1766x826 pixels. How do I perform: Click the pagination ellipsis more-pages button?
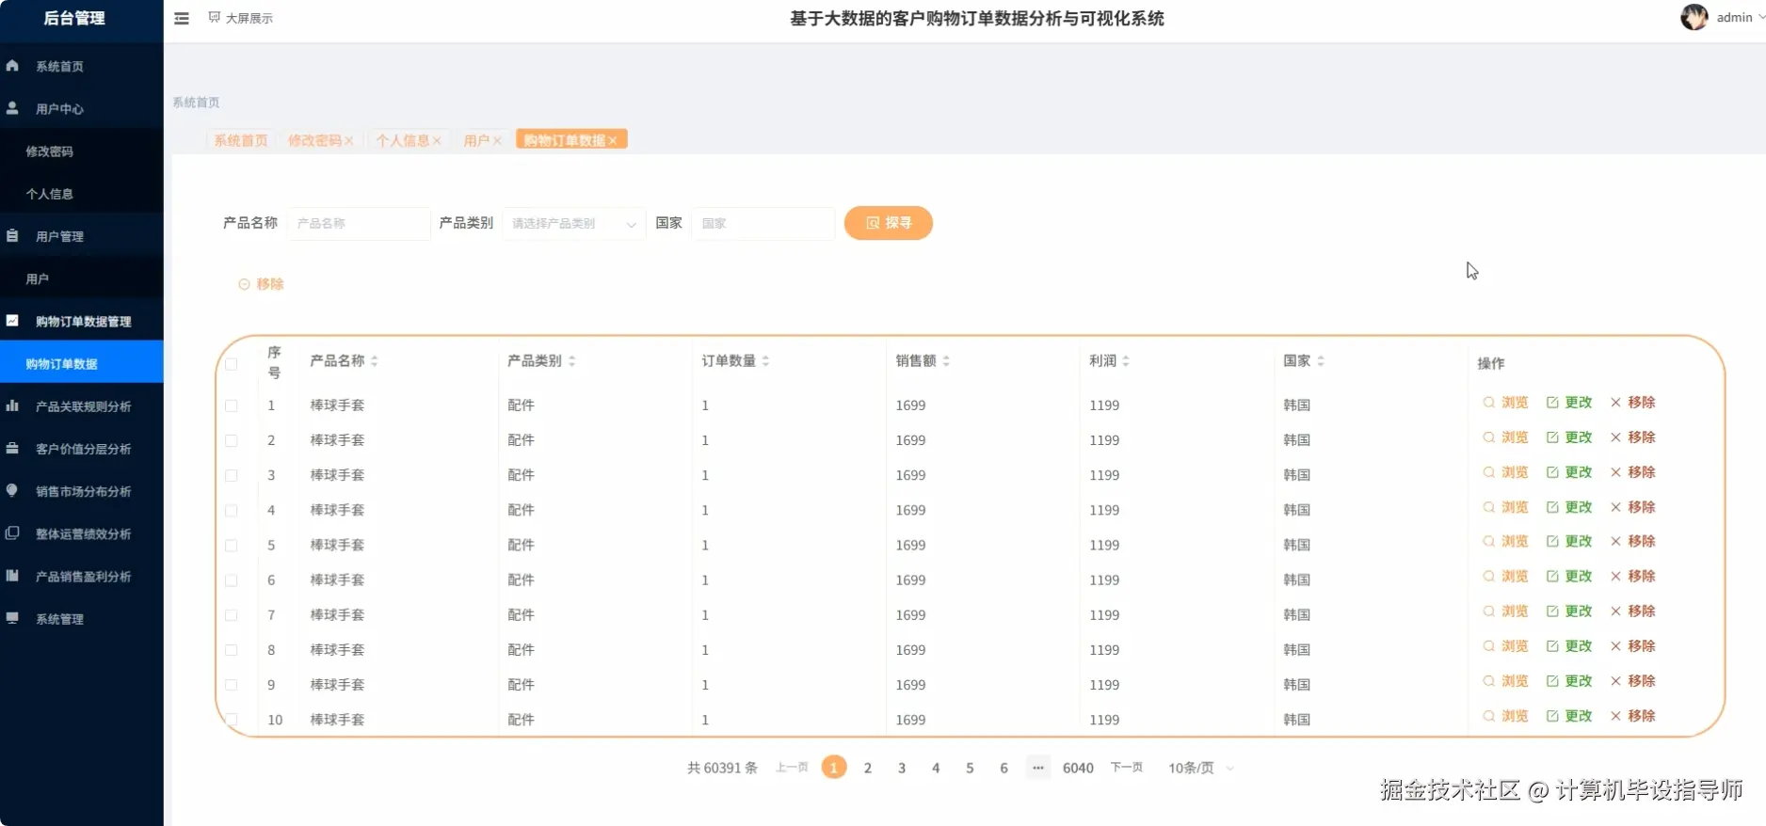pos(1037,768)
